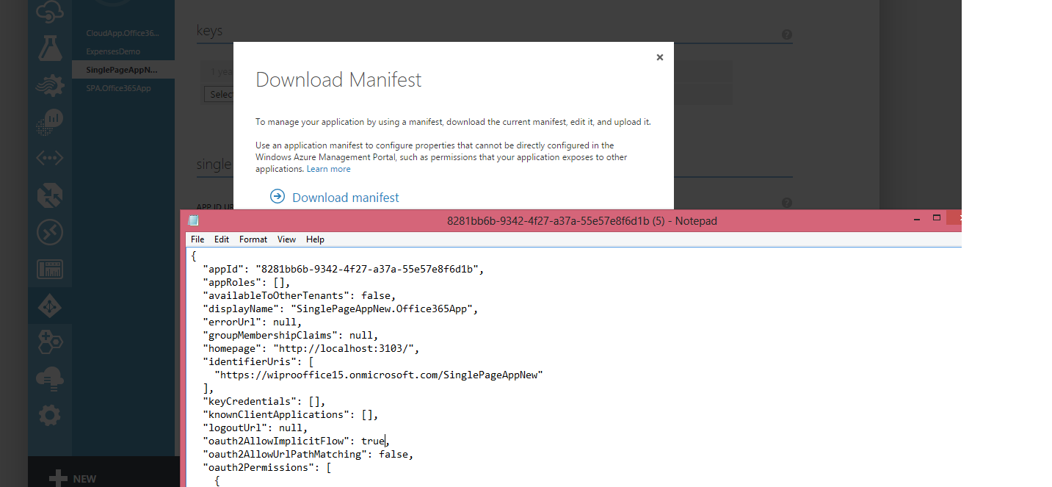
Task: Open Notepad Help menu
Action: tap(315, 239)
